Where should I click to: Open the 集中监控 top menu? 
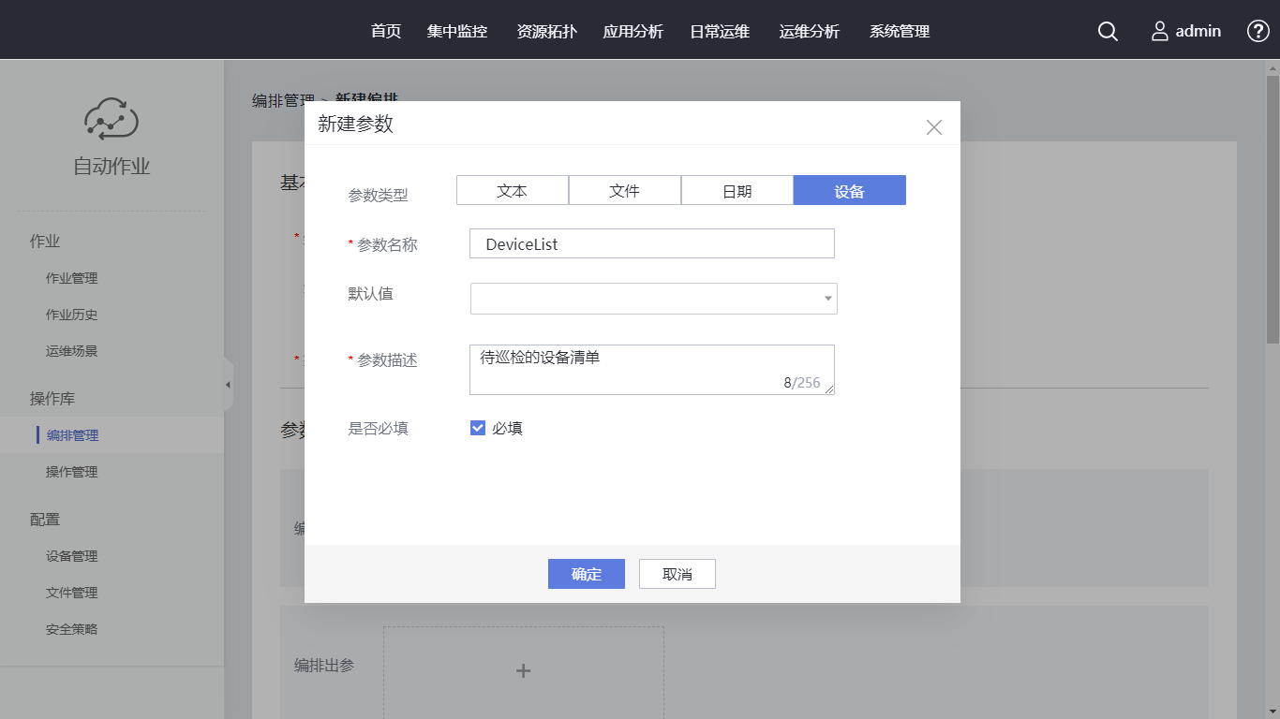[456, 32]
